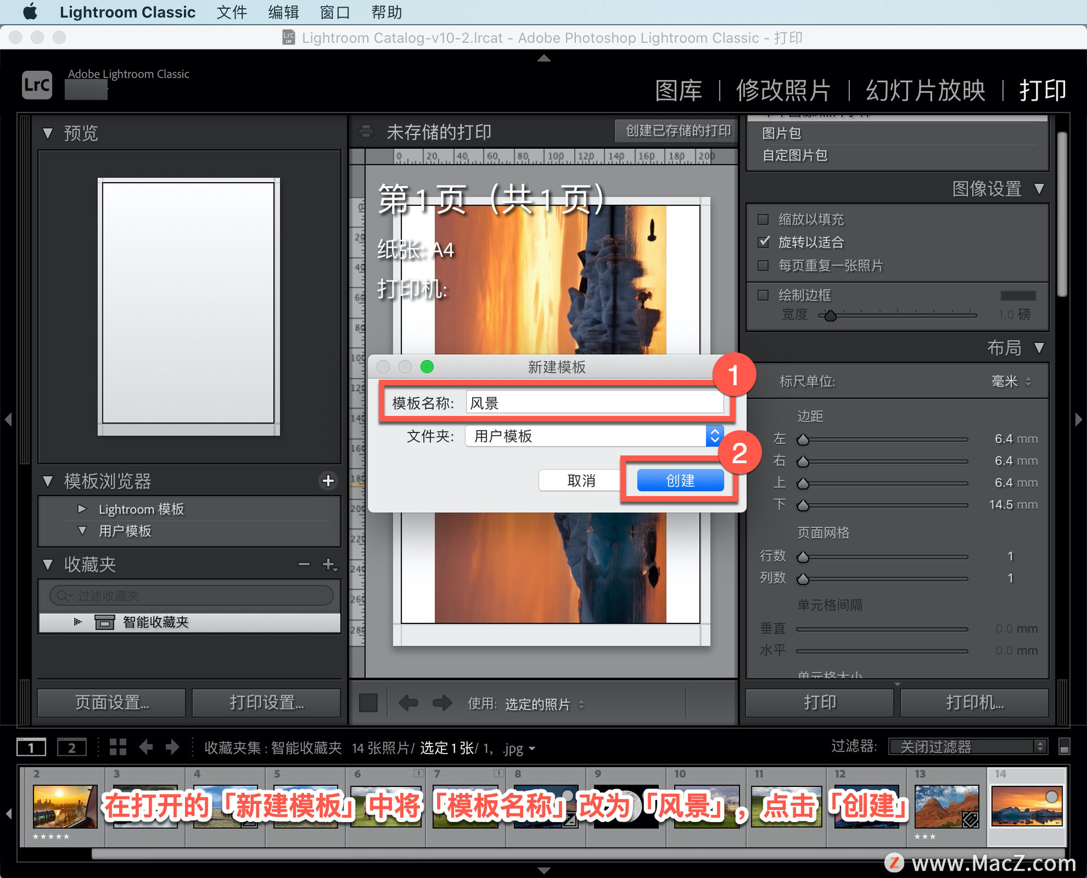The width and height of the screenshot is (1087, 878).
Task: Open 标尺单位 毫米 dropdown
Action: click(x=1011, y=381)
